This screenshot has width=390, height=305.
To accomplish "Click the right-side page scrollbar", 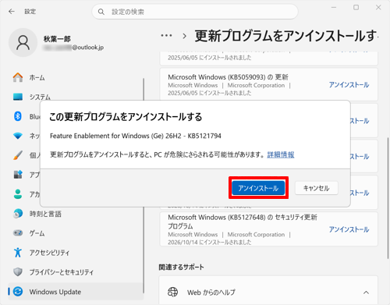I will tap(388, 199).
